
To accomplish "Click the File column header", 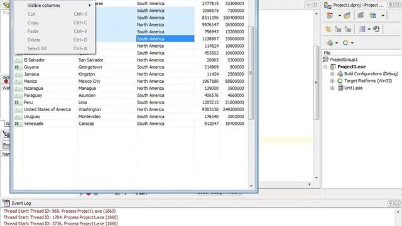I will (x=362, y=53).
